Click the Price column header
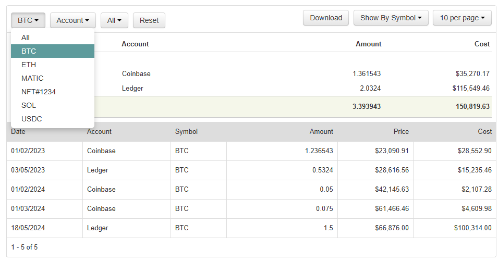Screen dimensions: 498x261 point(401,132)
